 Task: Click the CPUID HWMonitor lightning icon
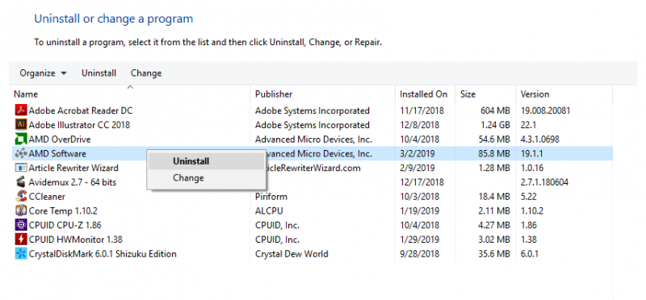(x=21, y=239)
